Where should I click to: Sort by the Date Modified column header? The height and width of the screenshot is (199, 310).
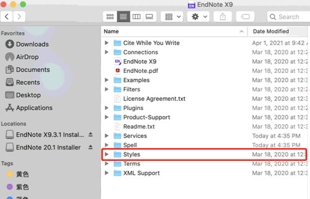point(271,31)
